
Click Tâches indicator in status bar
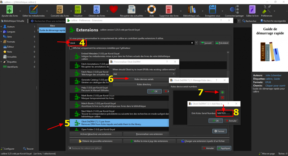pyautogui.click(x=283, y=154)
